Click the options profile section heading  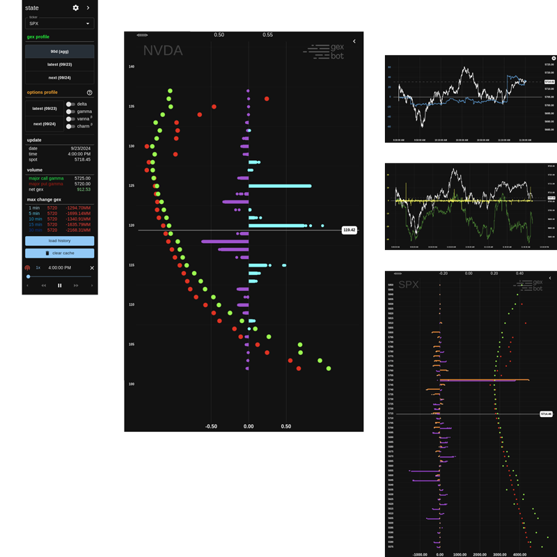(x=42, y=93)
